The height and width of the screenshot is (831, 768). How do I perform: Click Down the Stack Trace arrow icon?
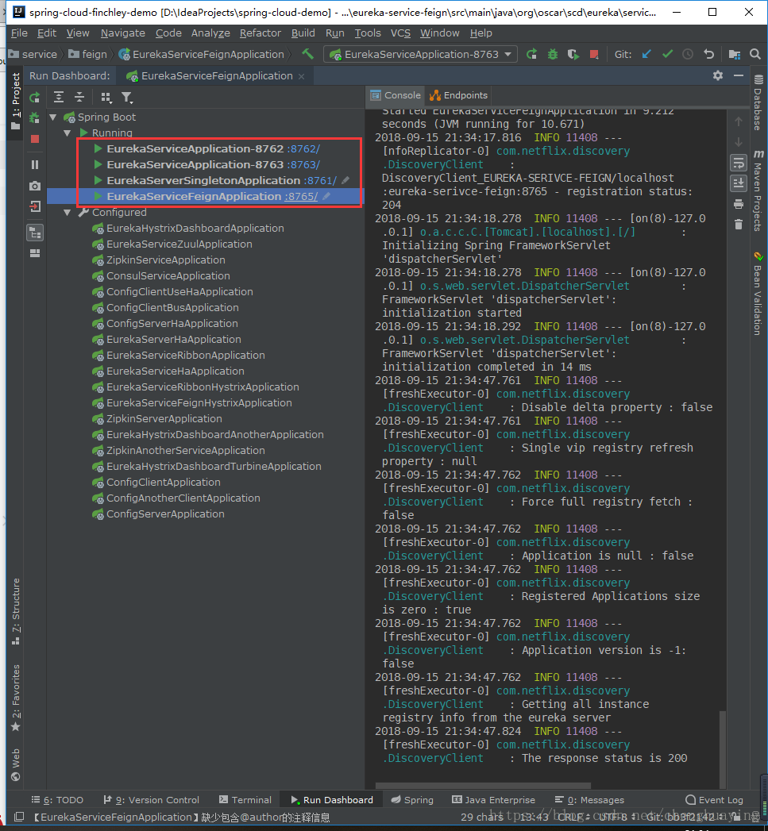739,142
